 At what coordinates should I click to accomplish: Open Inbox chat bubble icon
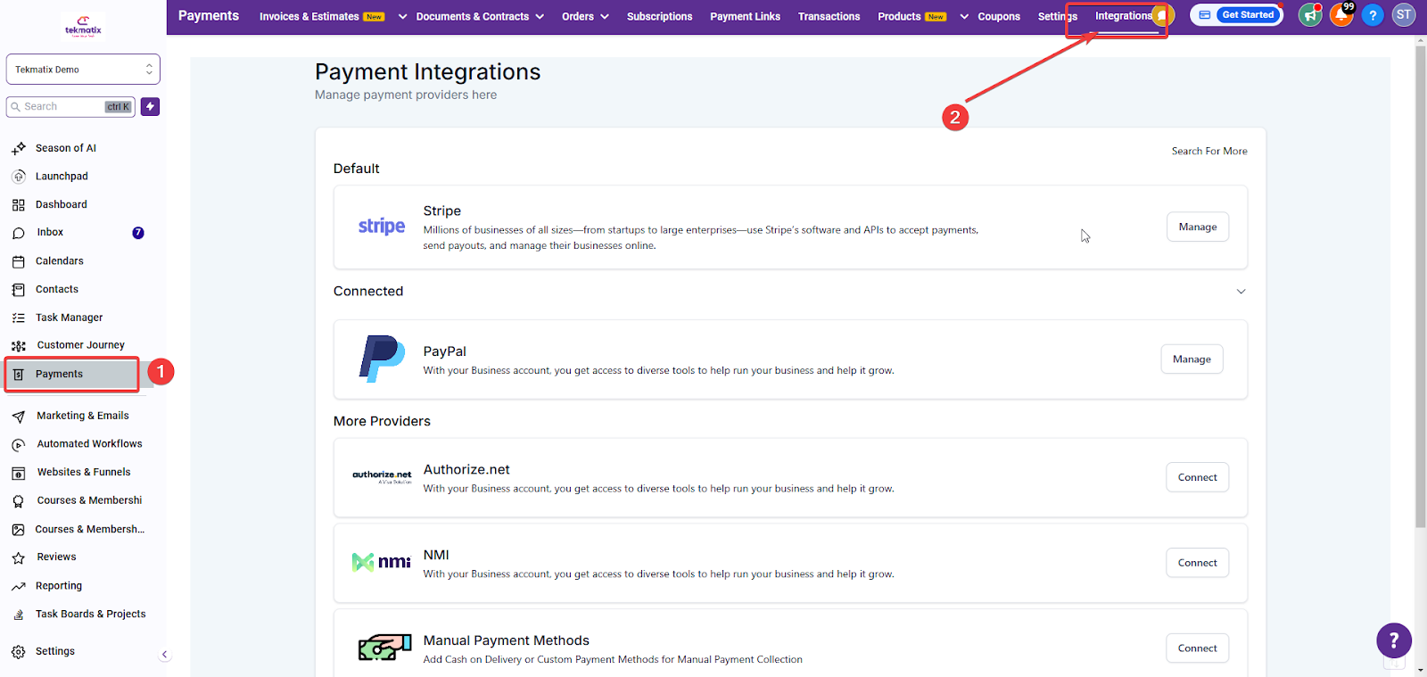pos(19,233)
